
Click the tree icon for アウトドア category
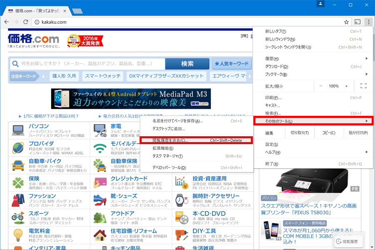point(100,217)
